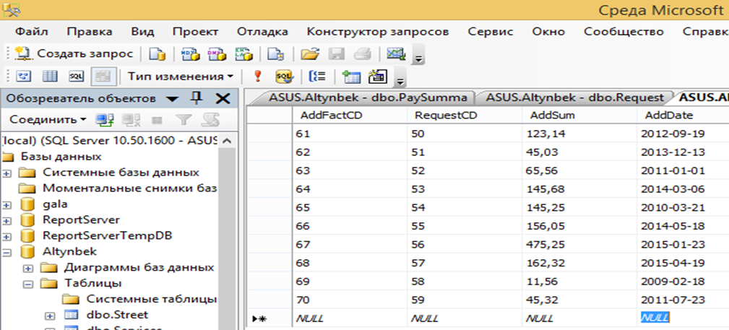729x330 pixels.
Task: Toggle the diagram pane
Action: click(x=24, y=77)
